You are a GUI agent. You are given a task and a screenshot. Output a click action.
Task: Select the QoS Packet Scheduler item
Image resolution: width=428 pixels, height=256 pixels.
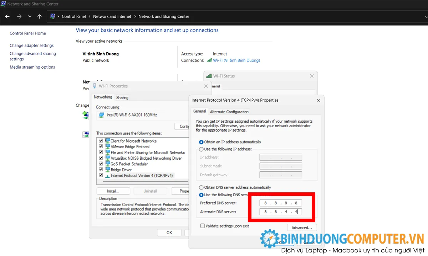[129, 164]
